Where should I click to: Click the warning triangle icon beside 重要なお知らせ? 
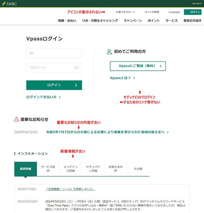[16, 119]
